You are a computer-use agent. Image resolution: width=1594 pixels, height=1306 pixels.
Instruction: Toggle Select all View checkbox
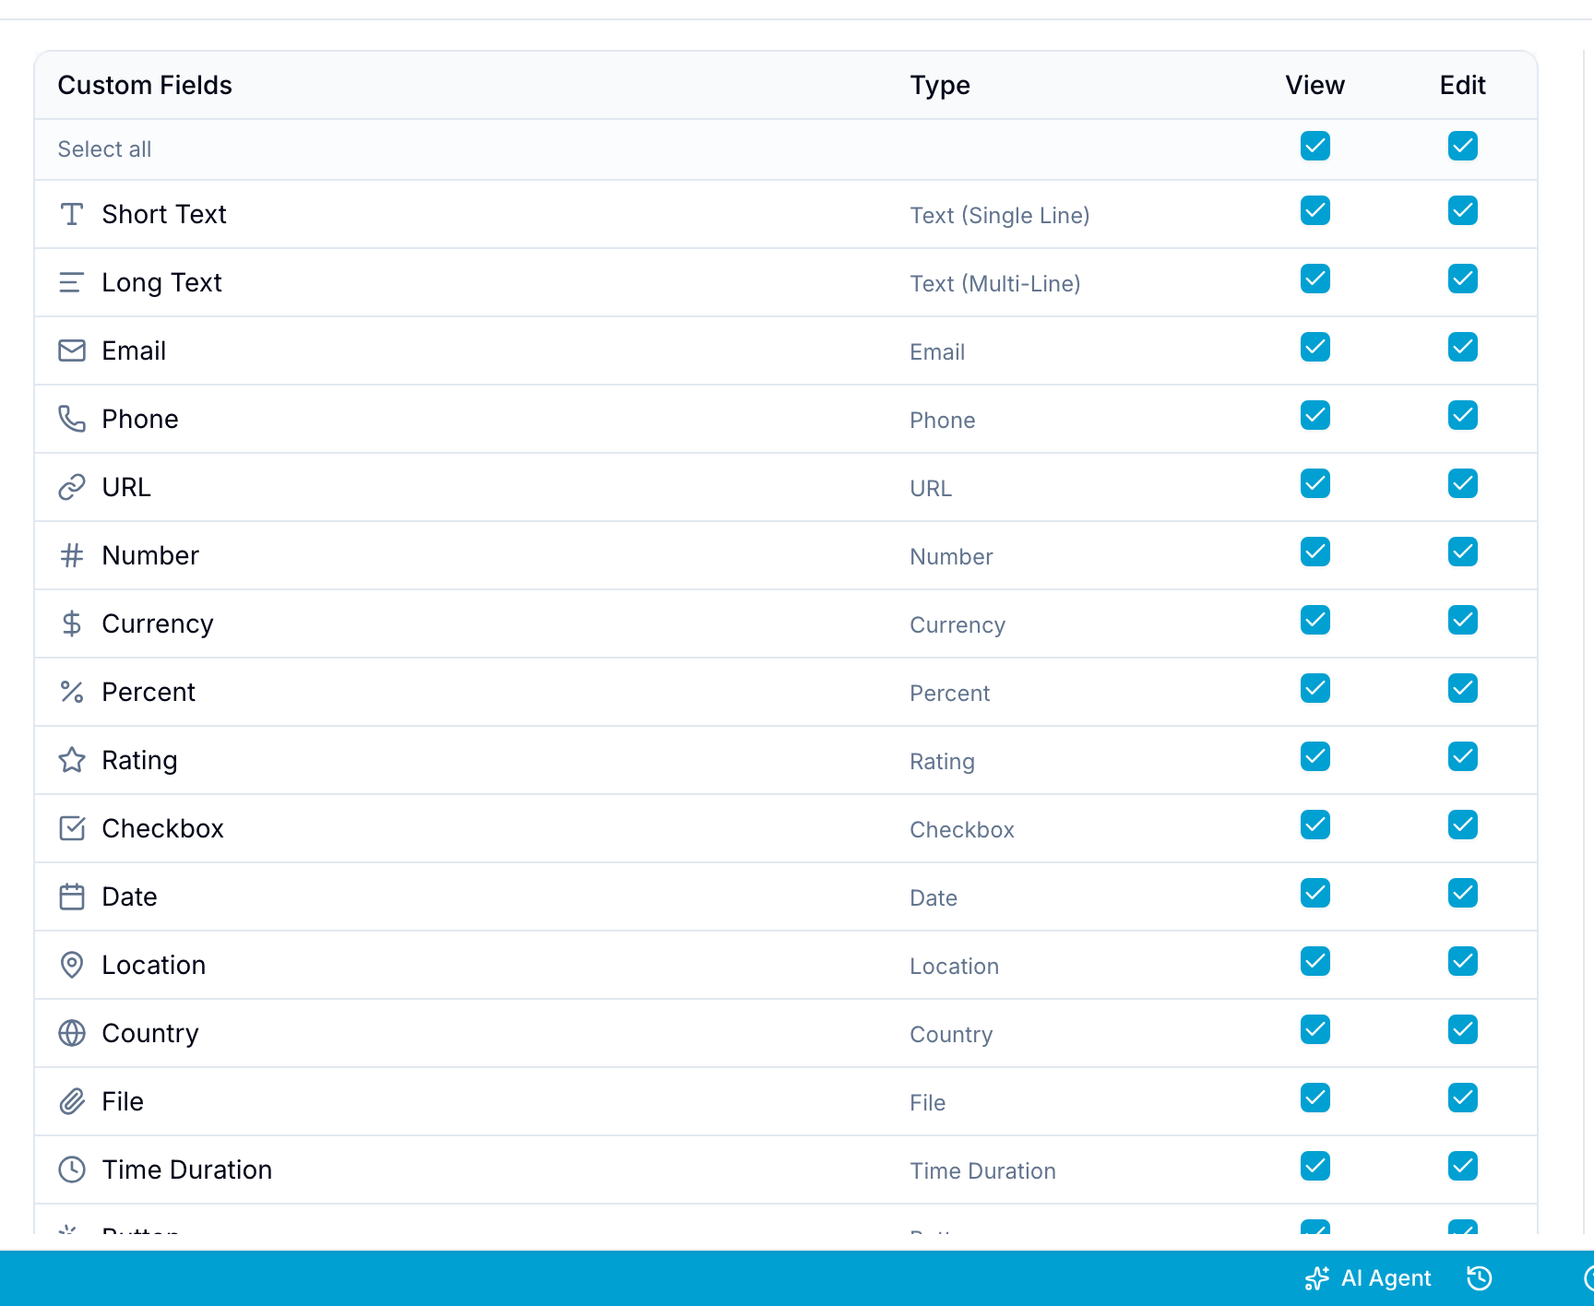(1315, 146)
